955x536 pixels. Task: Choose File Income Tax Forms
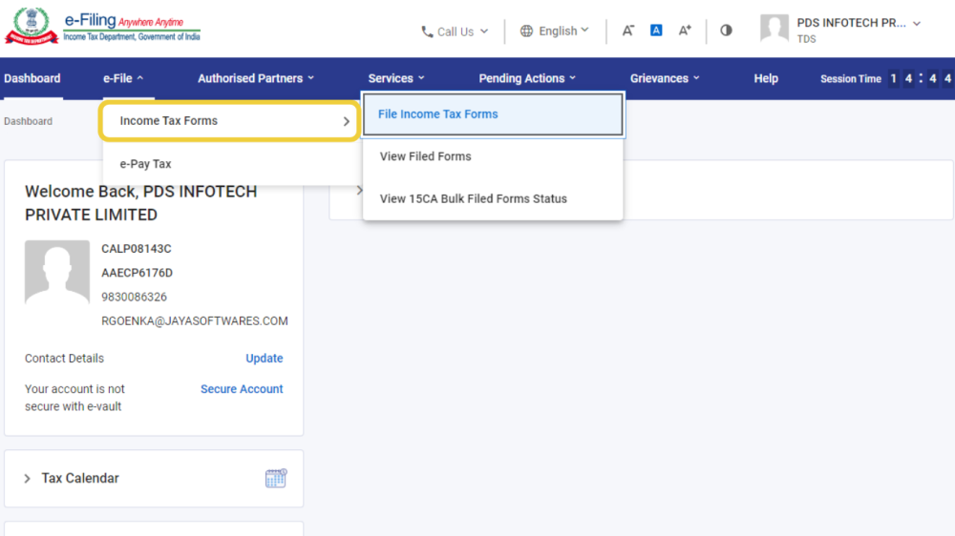(x=493, y=114)
